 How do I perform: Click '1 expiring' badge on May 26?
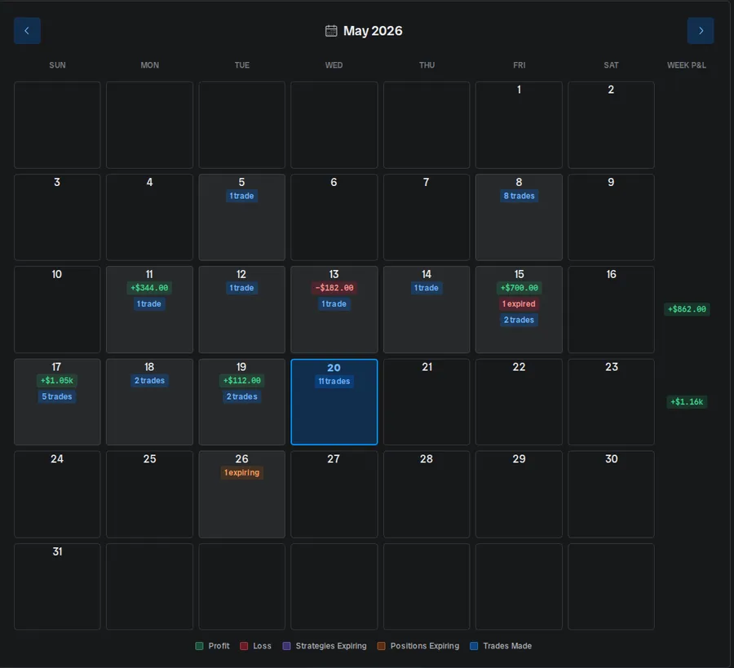click(242, 473)
